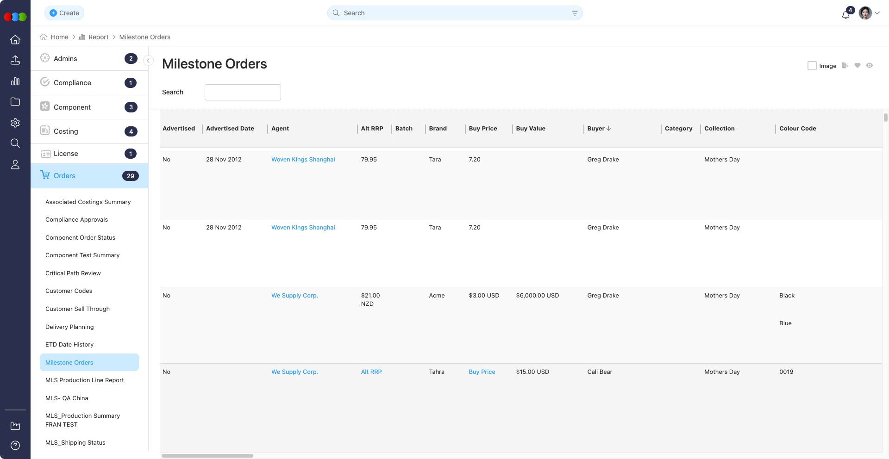Click the Home icon in left sidebar
The image size is (889, 459).
tap(15, 40)
